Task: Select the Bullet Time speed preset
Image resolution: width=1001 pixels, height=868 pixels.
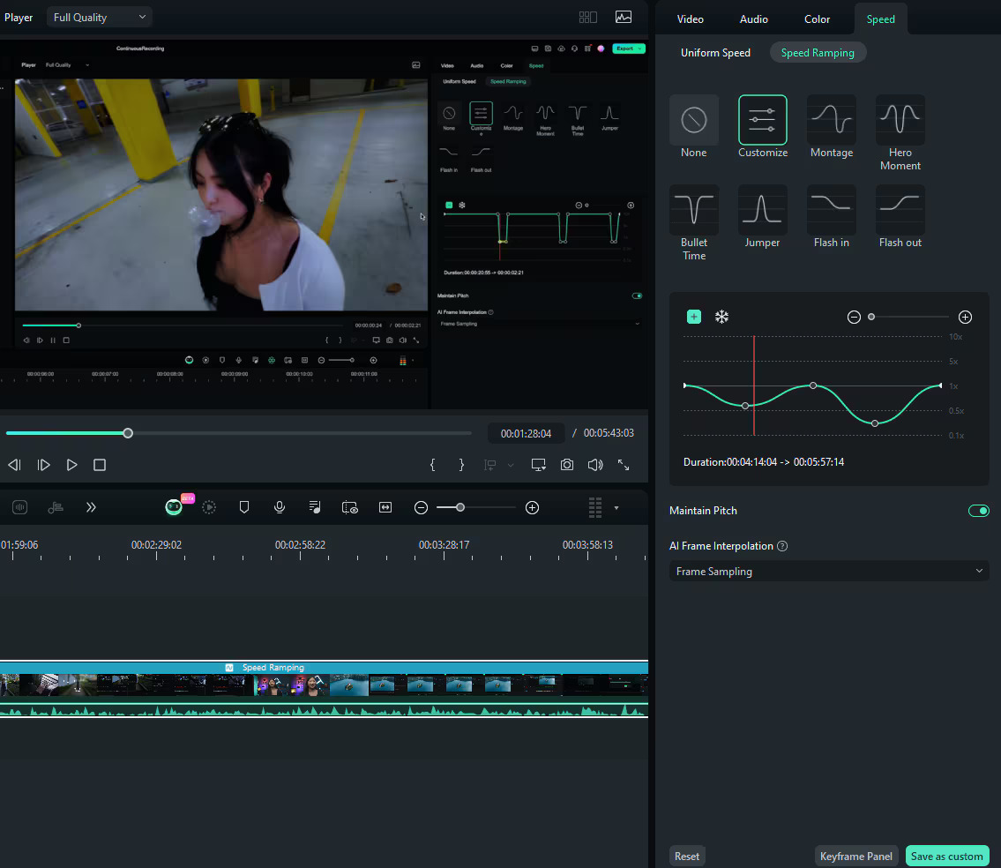Action: (693, 210)
